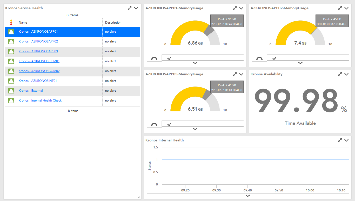Open the Kronos - External link
The image size is (355, 201).
[31, 91]
